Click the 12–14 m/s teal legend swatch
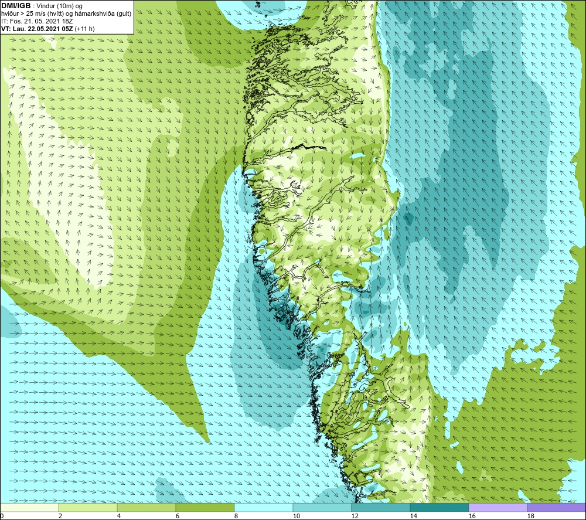Screen dimensions: 586x520 point(380,507)
